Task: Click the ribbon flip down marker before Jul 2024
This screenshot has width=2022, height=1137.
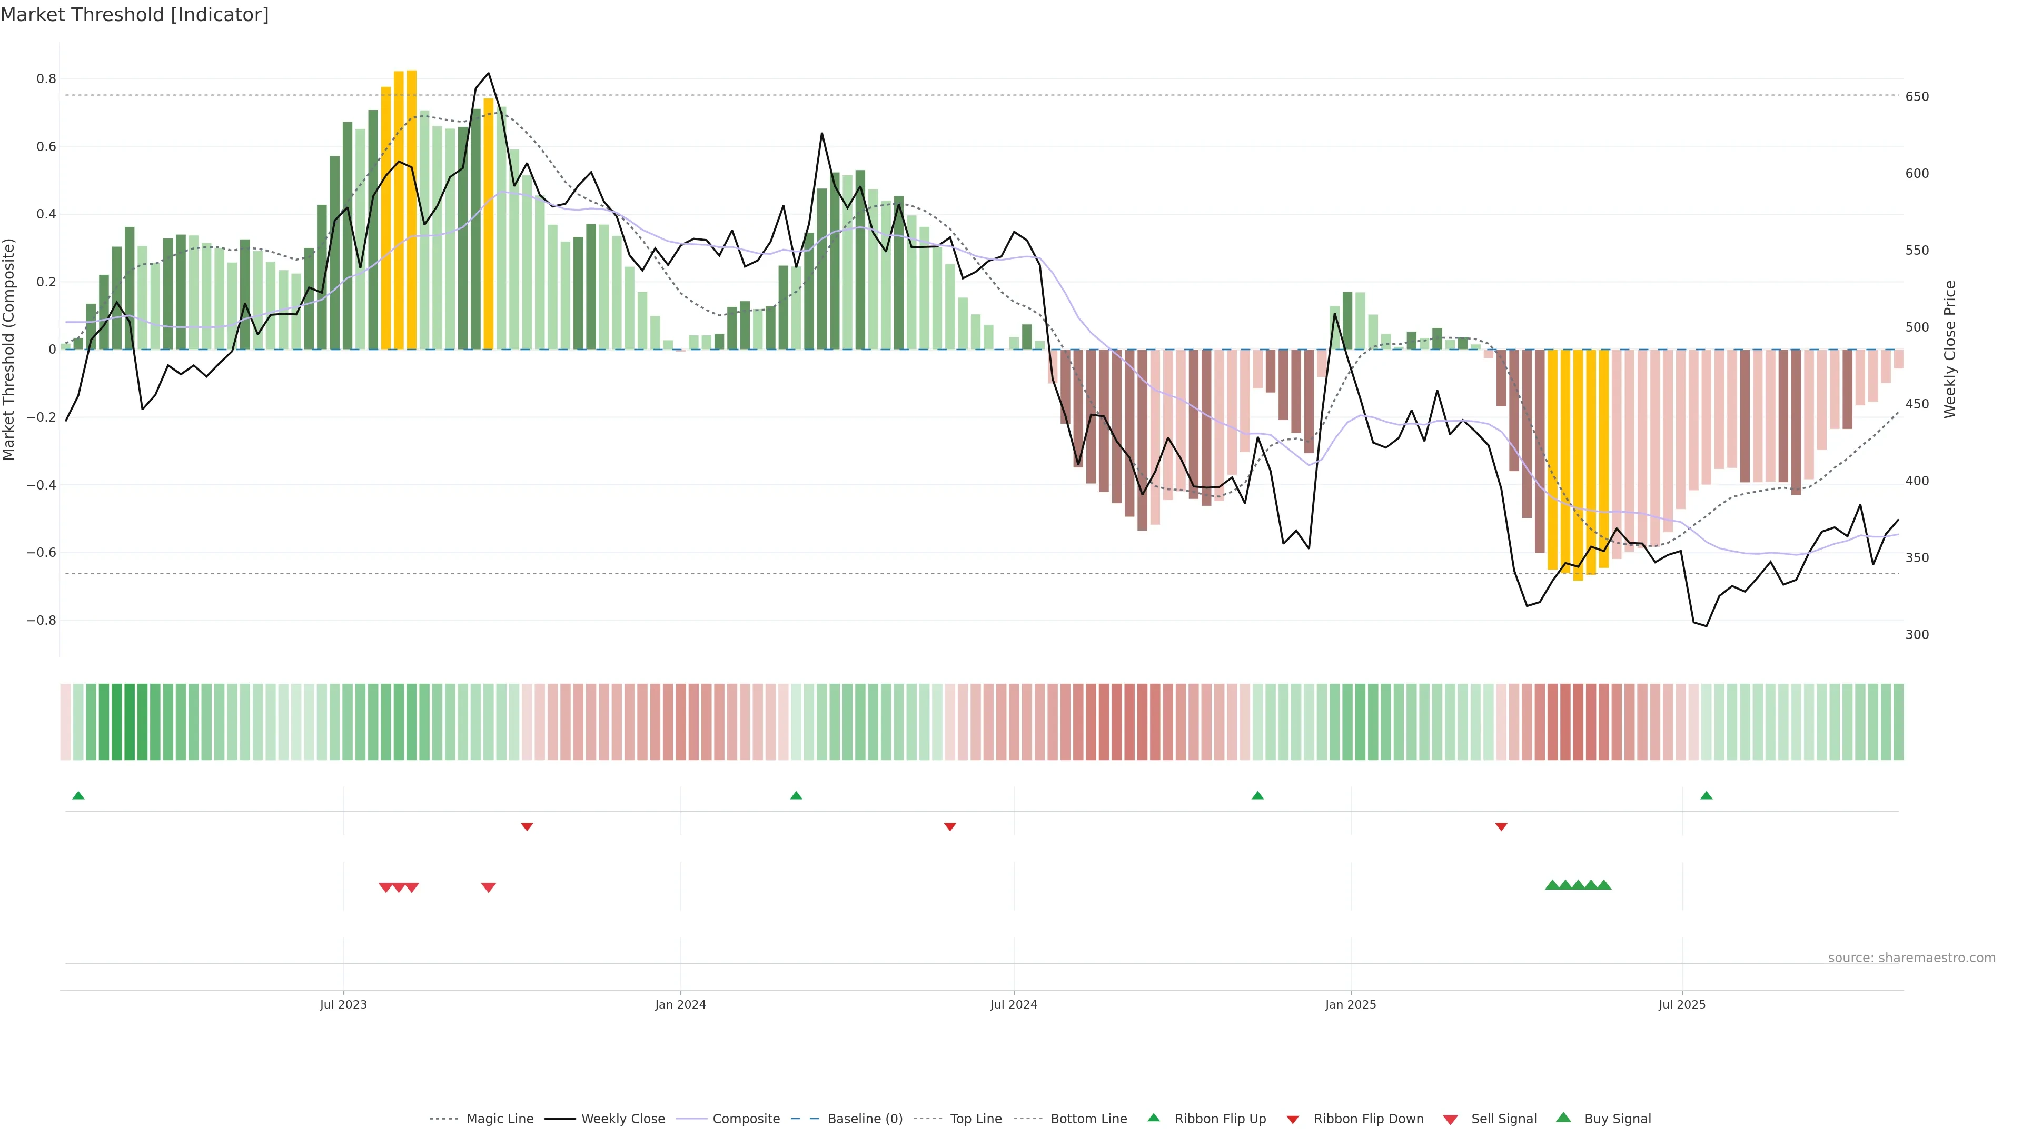Action: (950, 826)
